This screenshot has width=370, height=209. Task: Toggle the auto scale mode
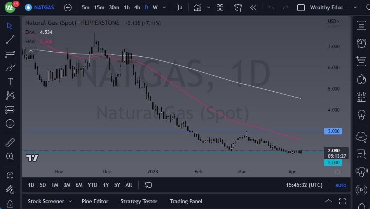pos(340,185)
